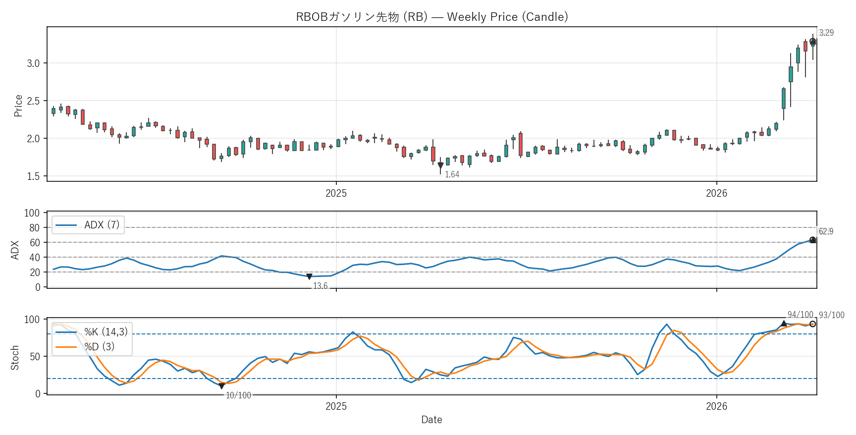Image resolution: width=856 pixels, height=435 pixels.
Task: Click the Date x-axis label
Action: [431, 420]
